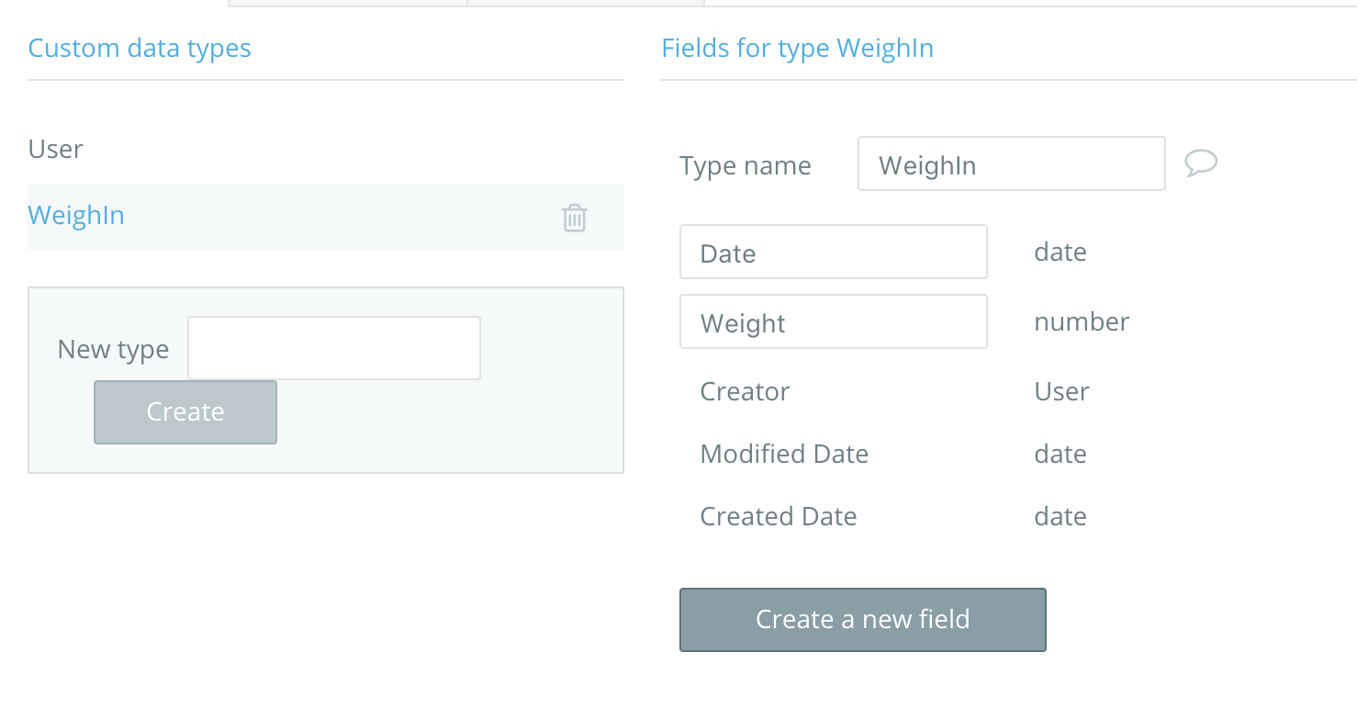Click the number type label beside Weight
Image resolution: width=1357 pixels, height=720 pixels.
pyautogui.click(x=1081, y=322)
